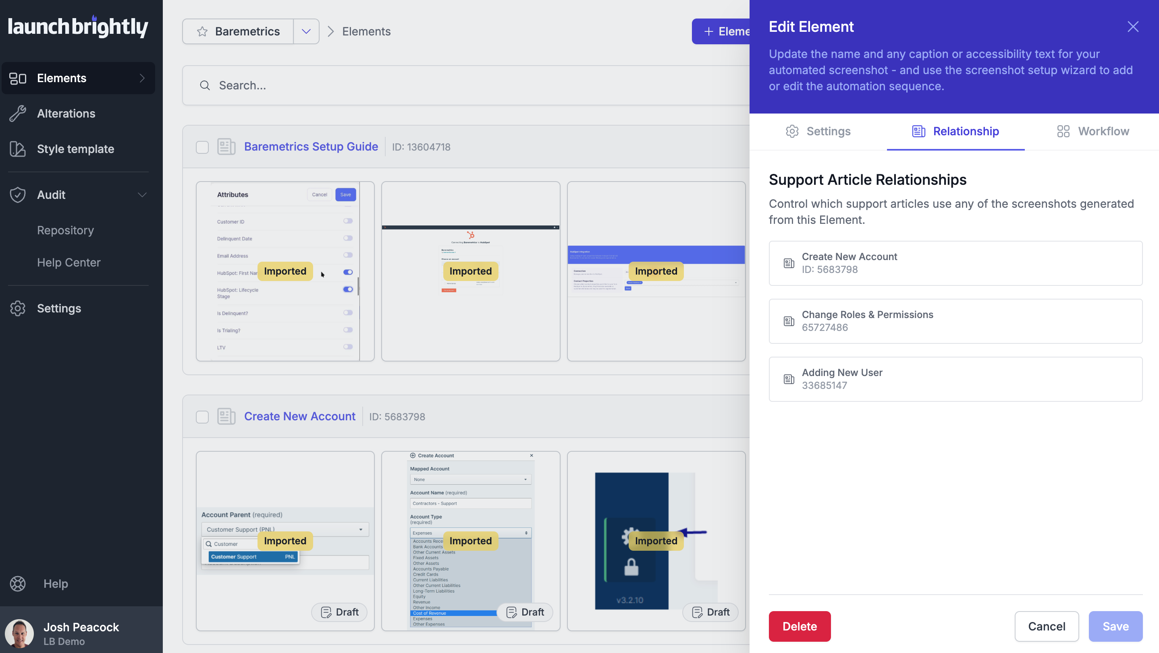
Task: Click the Baremetrics project button
Action: coord(238,31)
